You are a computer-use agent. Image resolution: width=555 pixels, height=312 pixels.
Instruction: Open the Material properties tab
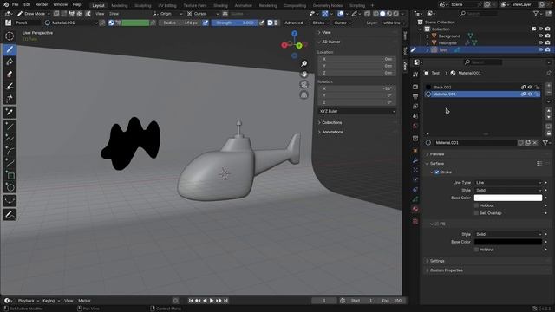click(x=415, y=209)
